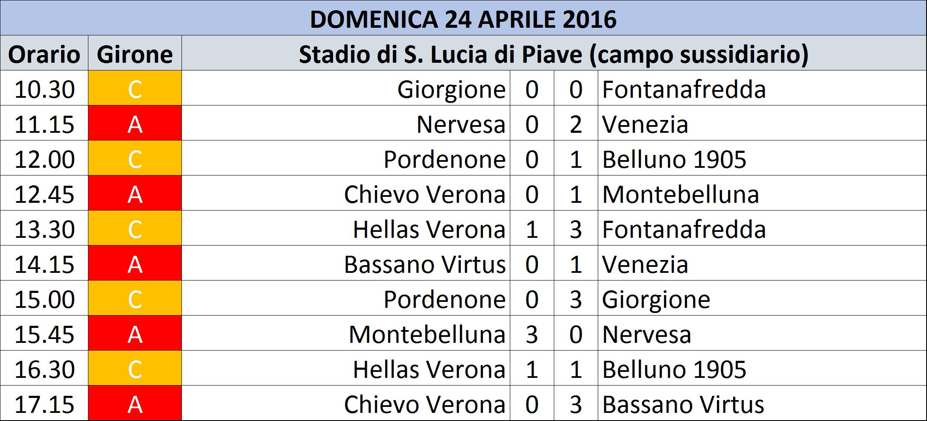Click the orange C cell at 16.30
The image size is (927, 421).
tap(135, 368)
